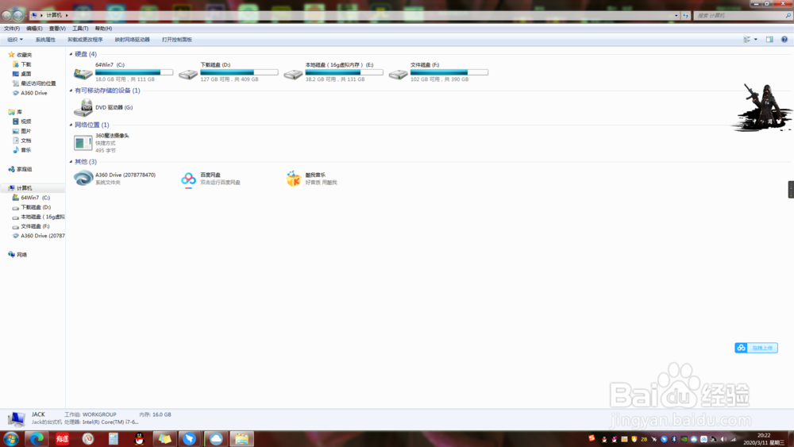Screen dimensions: 794x447
Task: Click the C: drive capacity bar
Action: [x=134, y=72]
